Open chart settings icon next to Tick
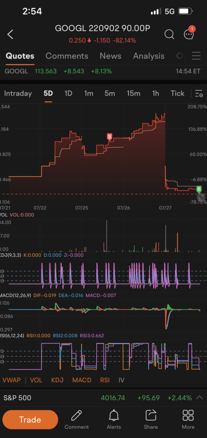The image size is (207, 438). pos(199,93)
